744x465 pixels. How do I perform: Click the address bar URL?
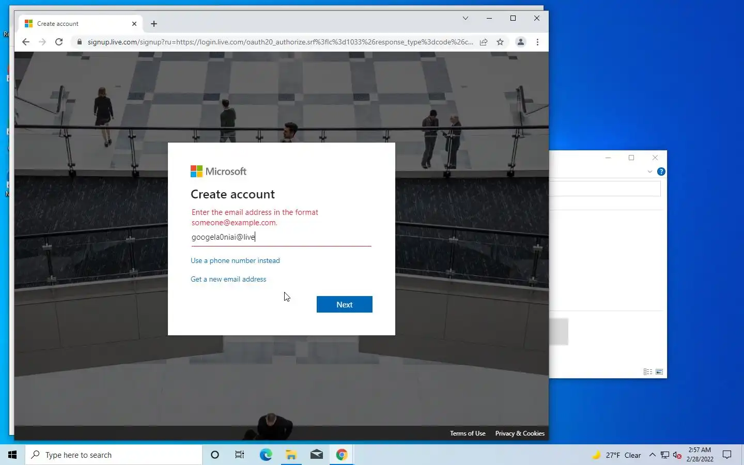point(280,42)
